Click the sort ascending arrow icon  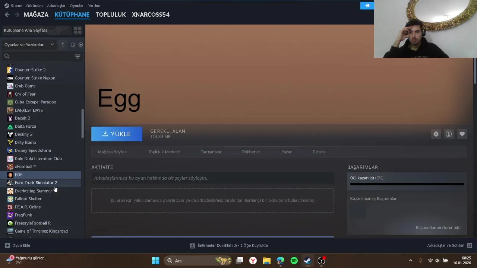[63, 45]
